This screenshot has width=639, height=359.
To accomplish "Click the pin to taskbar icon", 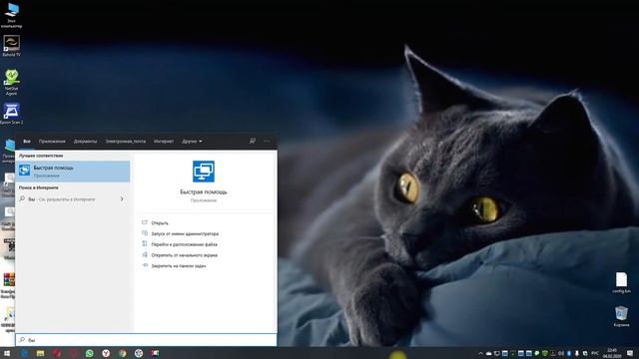I will [x=145, y=265].
